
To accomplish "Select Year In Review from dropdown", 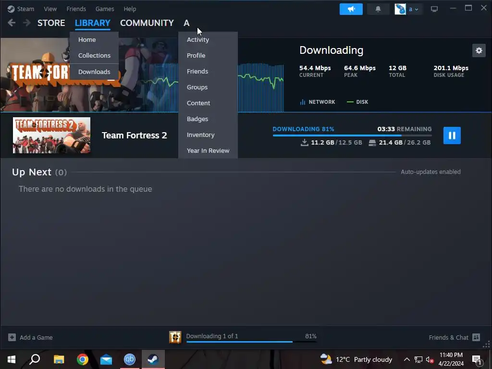I will [208, 150].
